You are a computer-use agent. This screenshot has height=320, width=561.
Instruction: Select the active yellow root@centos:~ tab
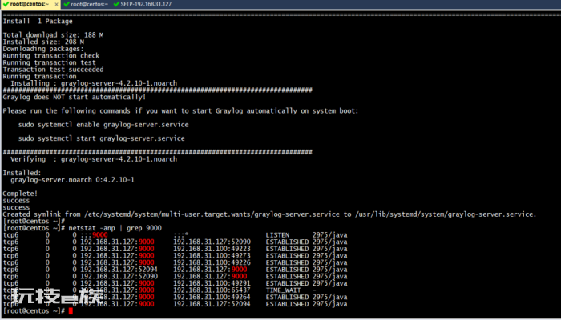click(30, 4)
